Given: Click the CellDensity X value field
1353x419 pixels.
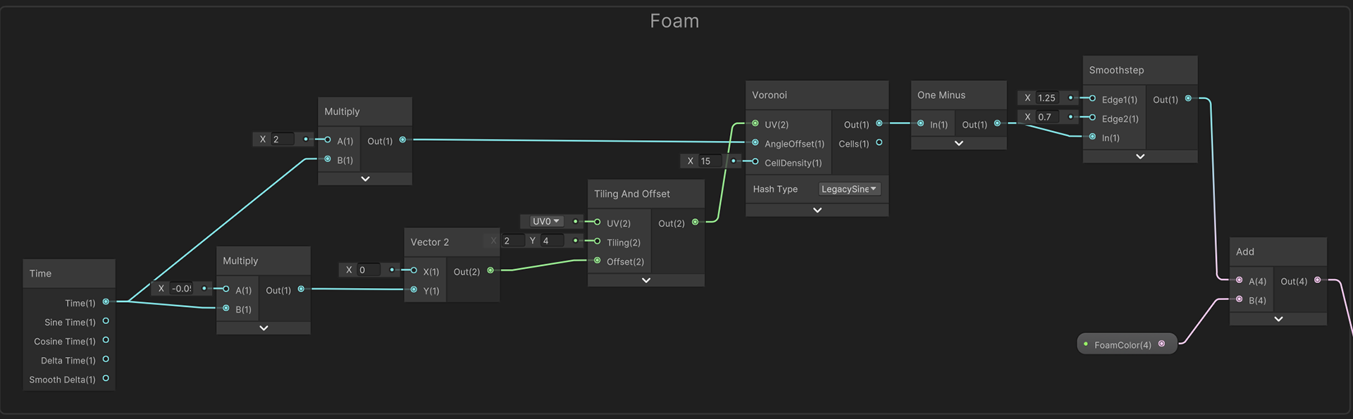Looking at the screenshot, I should click(x=710, y=161).
